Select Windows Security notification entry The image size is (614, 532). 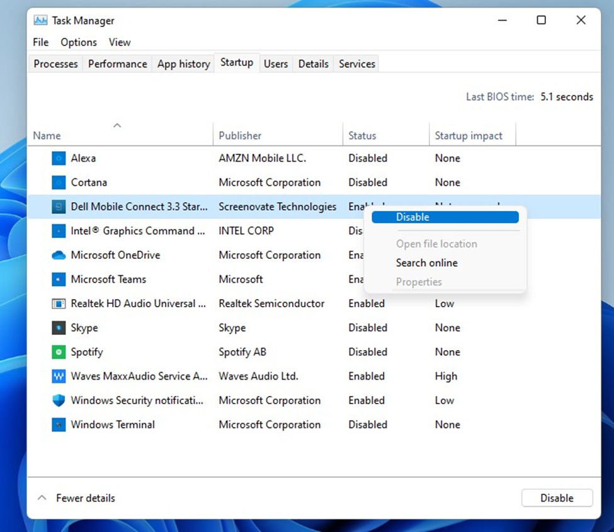point(137,400)
